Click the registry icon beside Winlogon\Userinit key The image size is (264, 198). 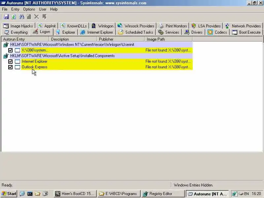(6, 45)
